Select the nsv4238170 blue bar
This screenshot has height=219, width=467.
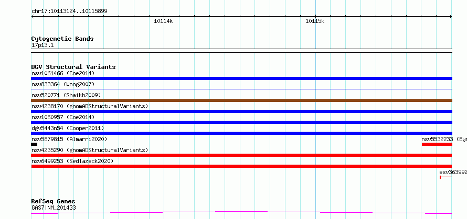(241, 111)
